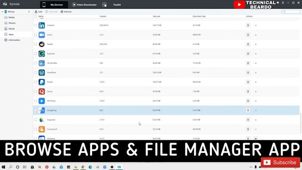Image resolution: width=302 pixels, height=170 pixels.
Task: Click the trash icon in the Quora row
Action: [x=248, y=91]
